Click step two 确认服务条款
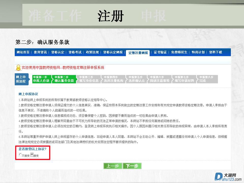This screenshot has height=183, width=244. tap(64, 79)
